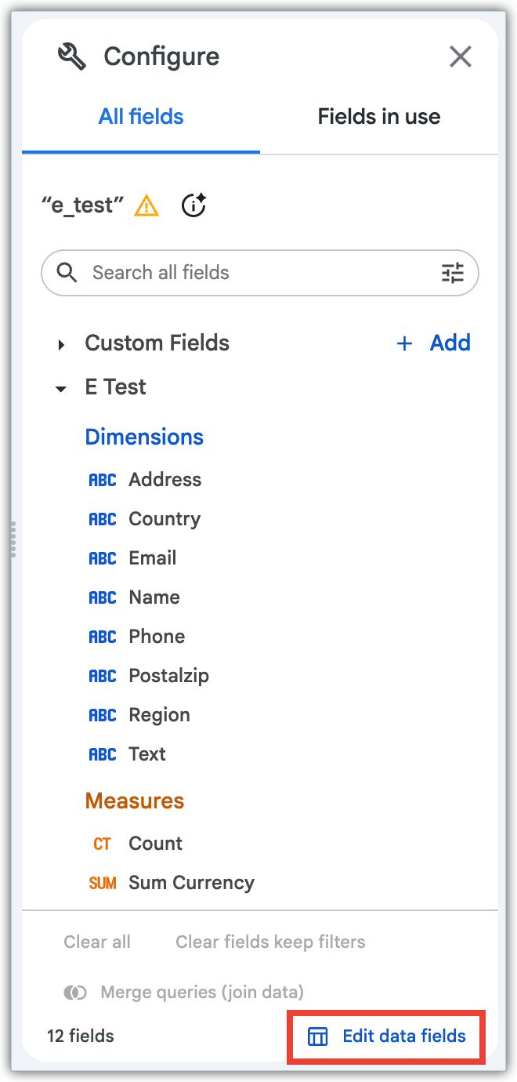Viewport: 517px width, 1082px height.
Task: Click the Configure wrench icon
Action: 73,56
